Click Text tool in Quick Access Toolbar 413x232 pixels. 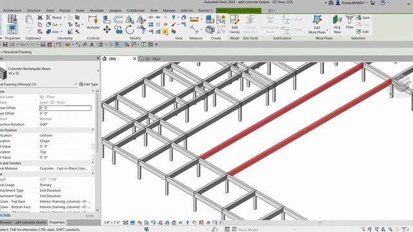[x=92, y=44]
